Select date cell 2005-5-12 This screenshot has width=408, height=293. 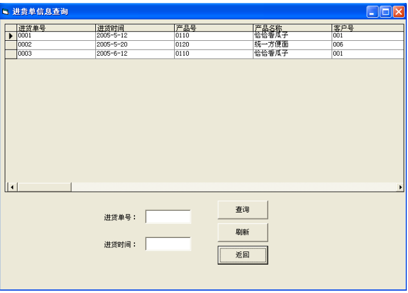tap(135, 36)
